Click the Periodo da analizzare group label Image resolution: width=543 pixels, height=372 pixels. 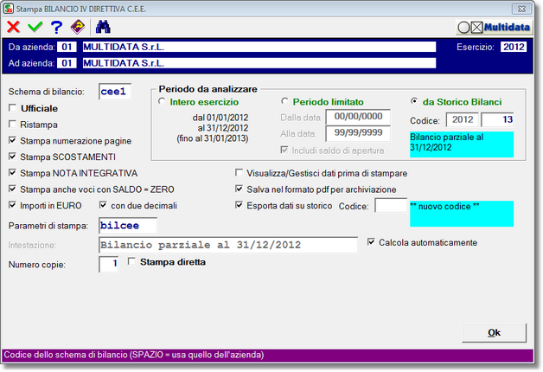click(208, 89)
